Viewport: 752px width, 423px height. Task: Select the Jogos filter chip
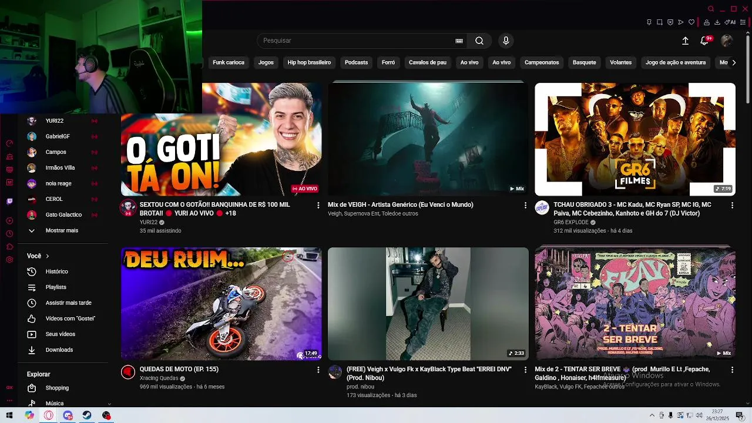click(x=266, y=62)
